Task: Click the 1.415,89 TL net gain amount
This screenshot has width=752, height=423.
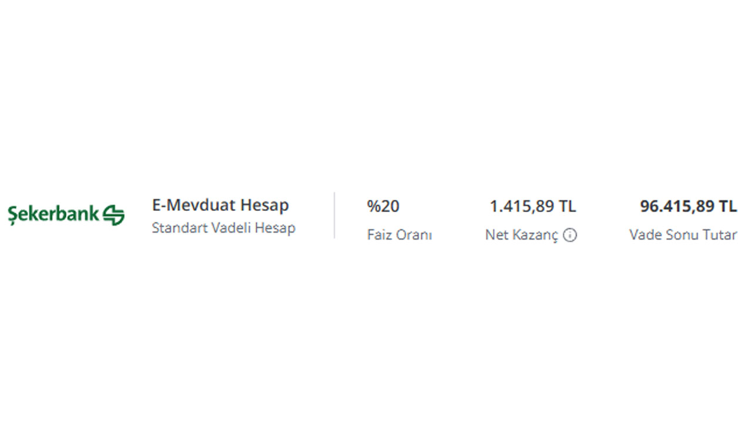Action: [533, 206]
